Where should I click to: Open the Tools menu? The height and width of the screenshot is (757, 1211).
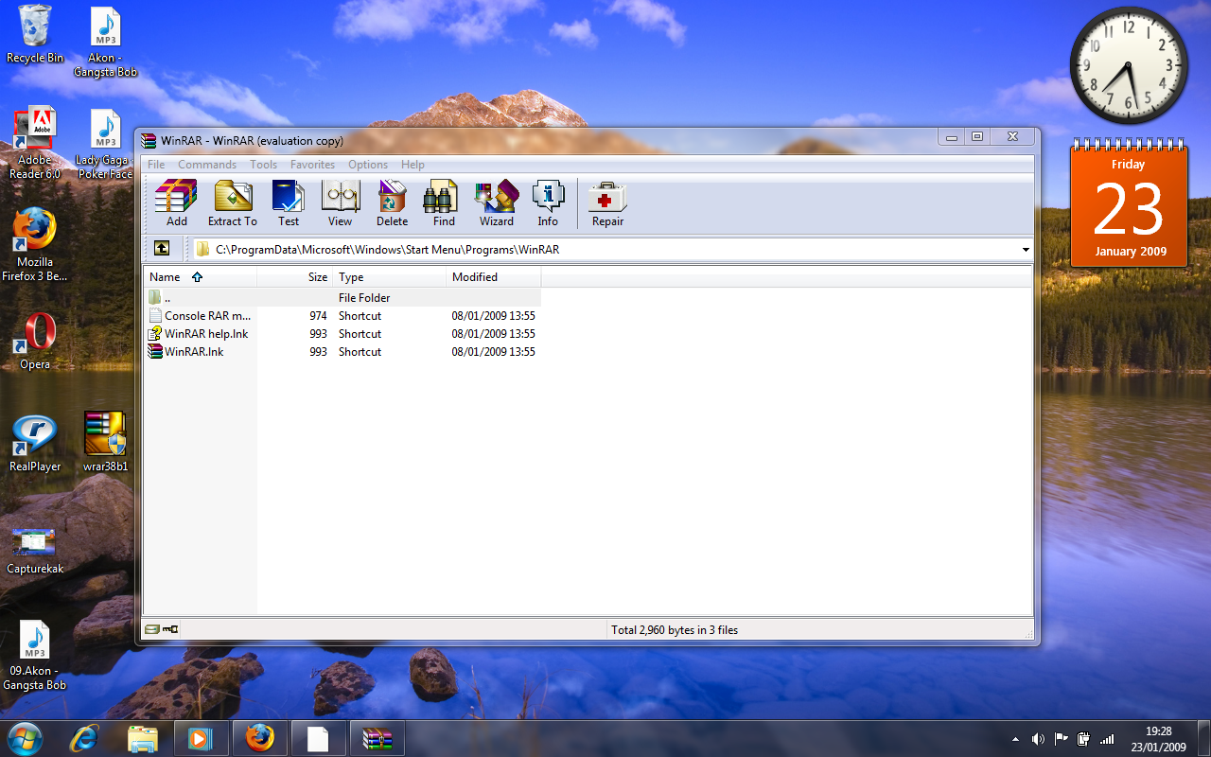(264, 165)
